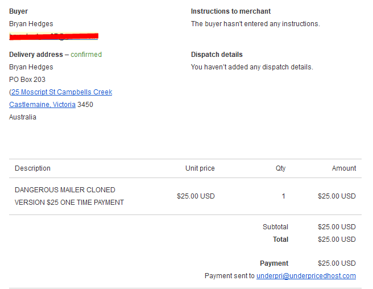Viewport: 373px width, 289px height.
Task: Select the Payment amount $25.00 USD
Action: 337,263
